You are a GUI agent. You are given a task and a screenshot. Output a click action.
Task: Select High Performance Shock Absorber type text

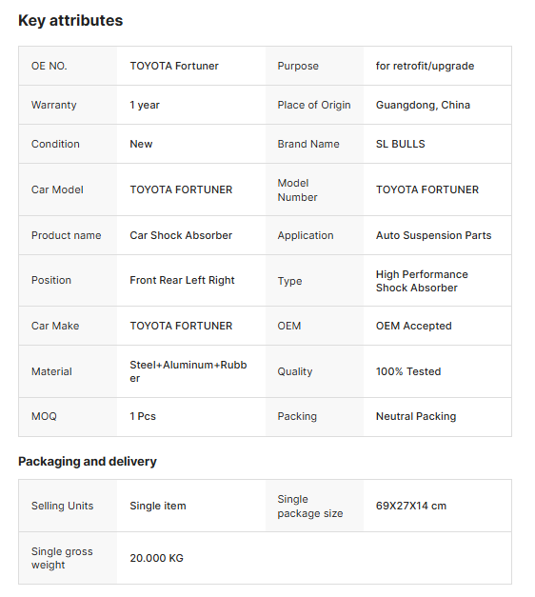[422, 281]
